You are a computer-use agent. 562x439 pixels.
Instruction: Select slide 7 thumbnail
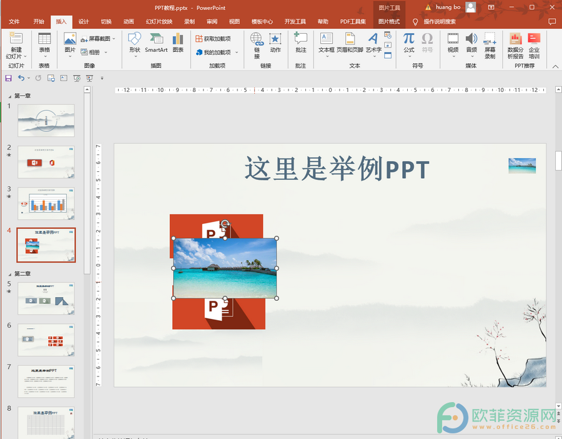pyautogui.click(x=46, y=381)
